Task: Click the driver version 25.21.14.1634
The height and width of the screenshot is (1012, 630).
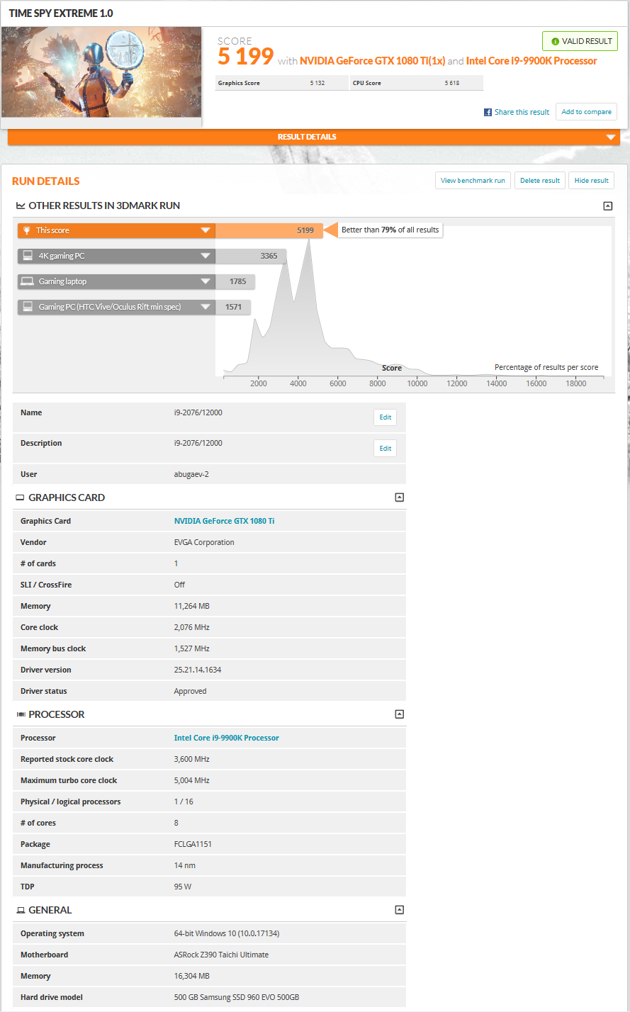Action: (x=198, y=670)
